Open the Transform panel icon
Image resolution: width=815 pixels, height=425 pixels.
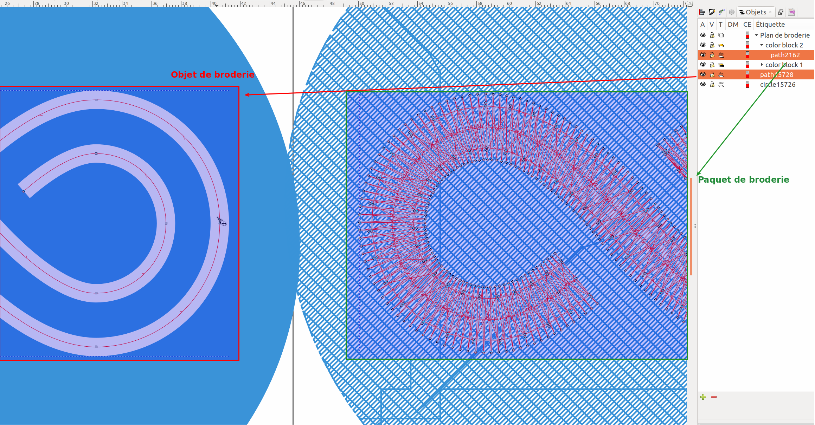(x=781, y=12)
